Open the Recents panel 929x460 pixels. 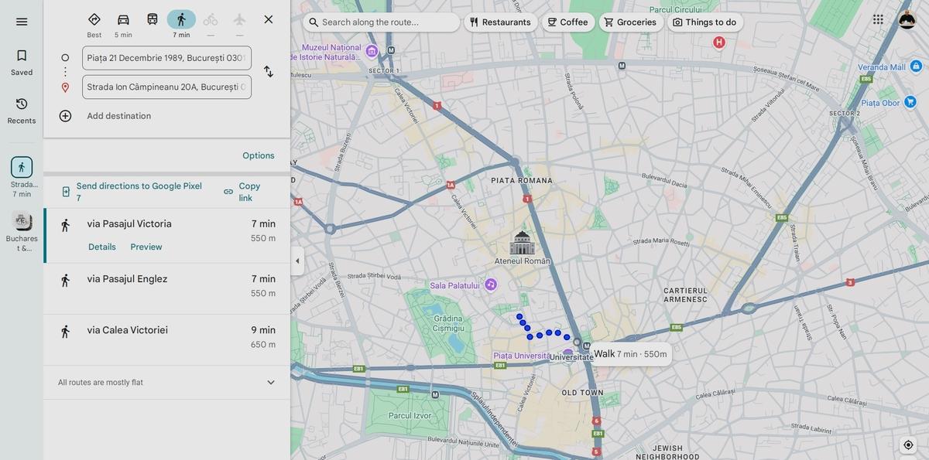point(22,111)
